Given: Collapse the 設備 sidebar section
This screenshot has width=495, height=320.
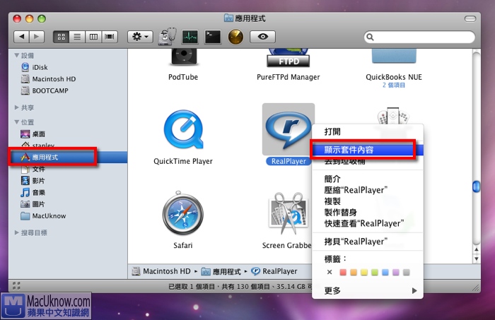Looking at the screenshot, I should click(17, 56).
